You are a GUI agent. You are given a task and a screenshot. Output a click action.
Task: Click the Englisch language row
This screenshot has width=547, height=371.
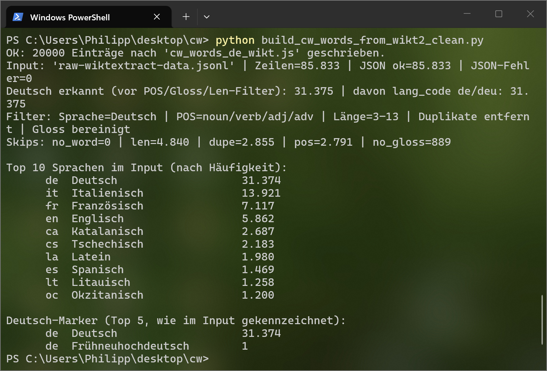click(x=160, y=219)
